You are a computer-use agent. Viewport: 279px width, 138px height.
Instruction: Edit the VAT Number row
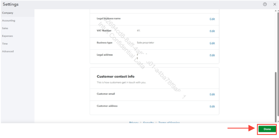click(212, 31)
